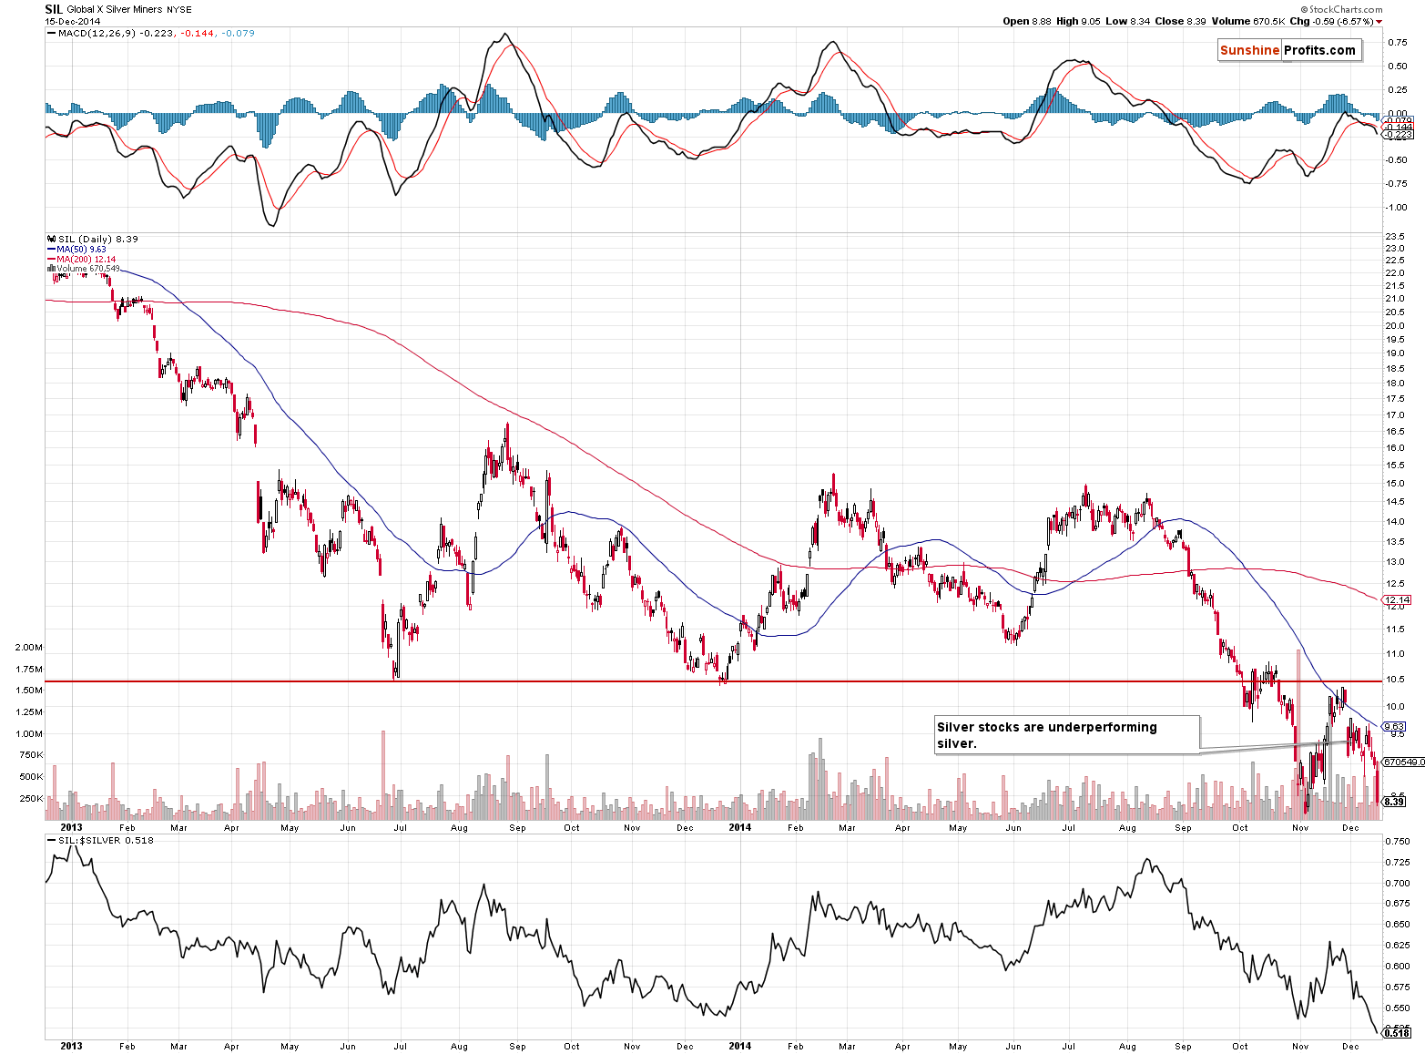Viewport: 1425px width, 1054px height.
Task: Click the 1.50M volume axis label
Action: pyautogui.click(x=28, y=691)
